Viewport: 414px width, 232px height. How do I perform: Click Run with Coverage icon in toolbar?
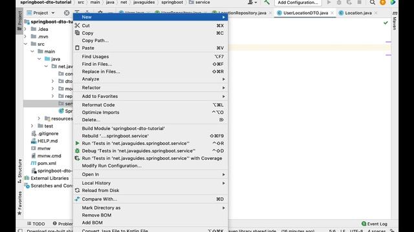coord(349,3)
